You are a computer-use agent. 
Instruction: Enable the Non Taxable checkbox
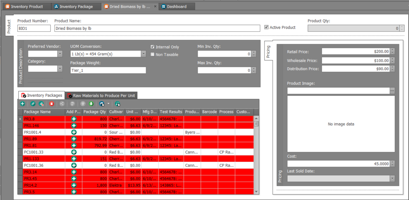point(152,54)
